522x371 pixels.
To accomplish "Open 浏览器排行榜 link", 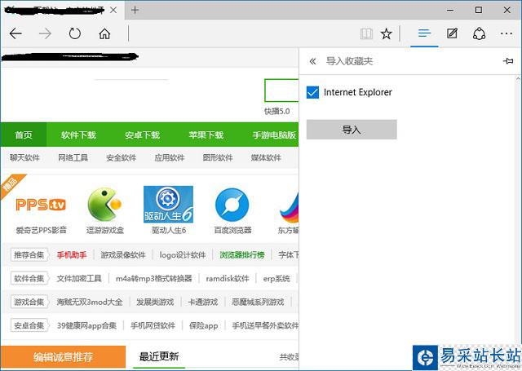I will [x=242, y=255].
